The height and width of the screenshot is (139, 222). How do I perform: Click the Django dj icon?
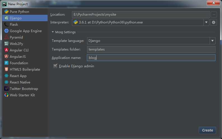pyautogui.click(x=6, y=18)
